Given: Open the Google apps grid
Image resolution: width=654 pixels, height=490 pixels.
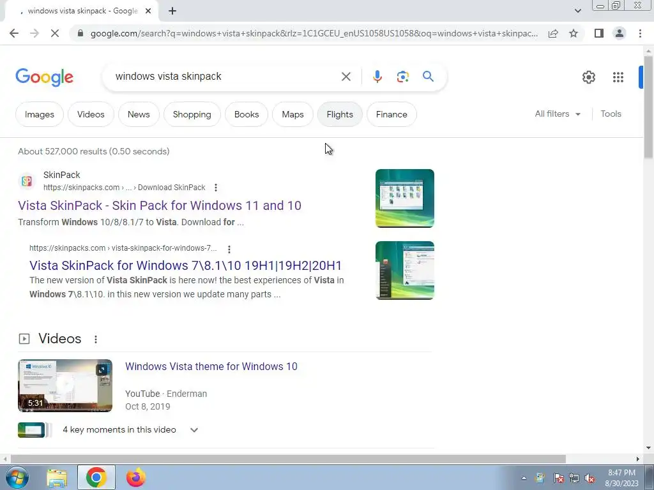Looking at the screenshot, I should click(618, 77).
